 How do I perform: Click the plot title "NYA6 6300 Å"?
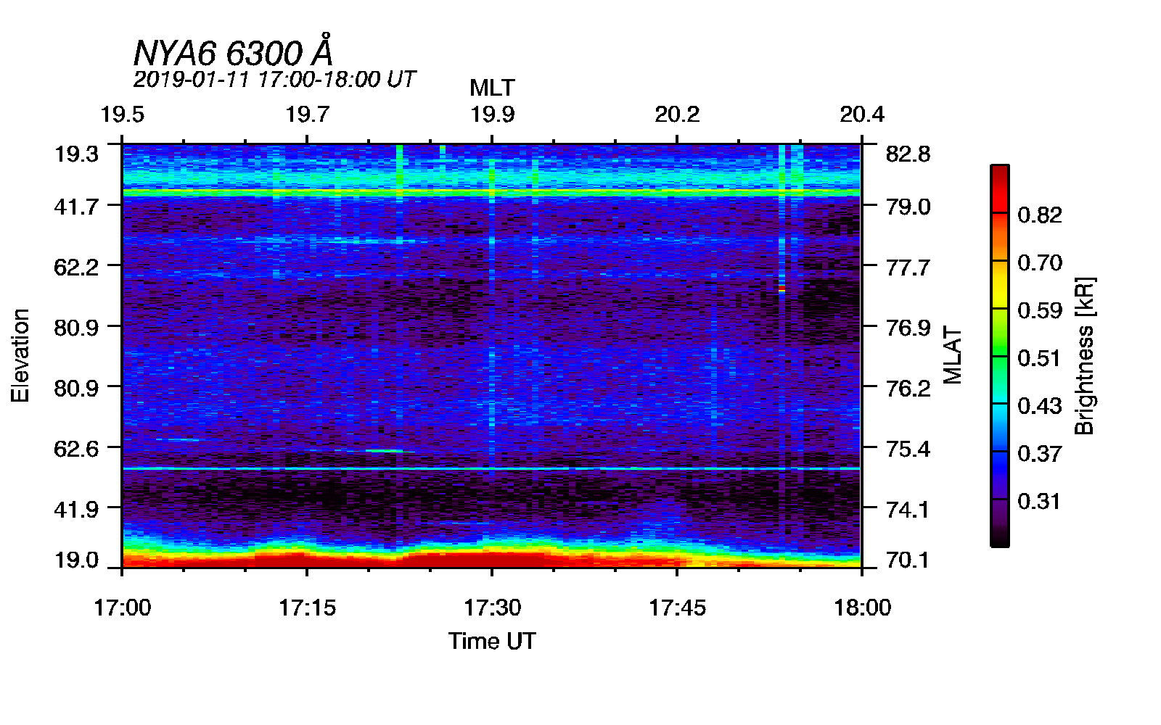coord(234,51)
